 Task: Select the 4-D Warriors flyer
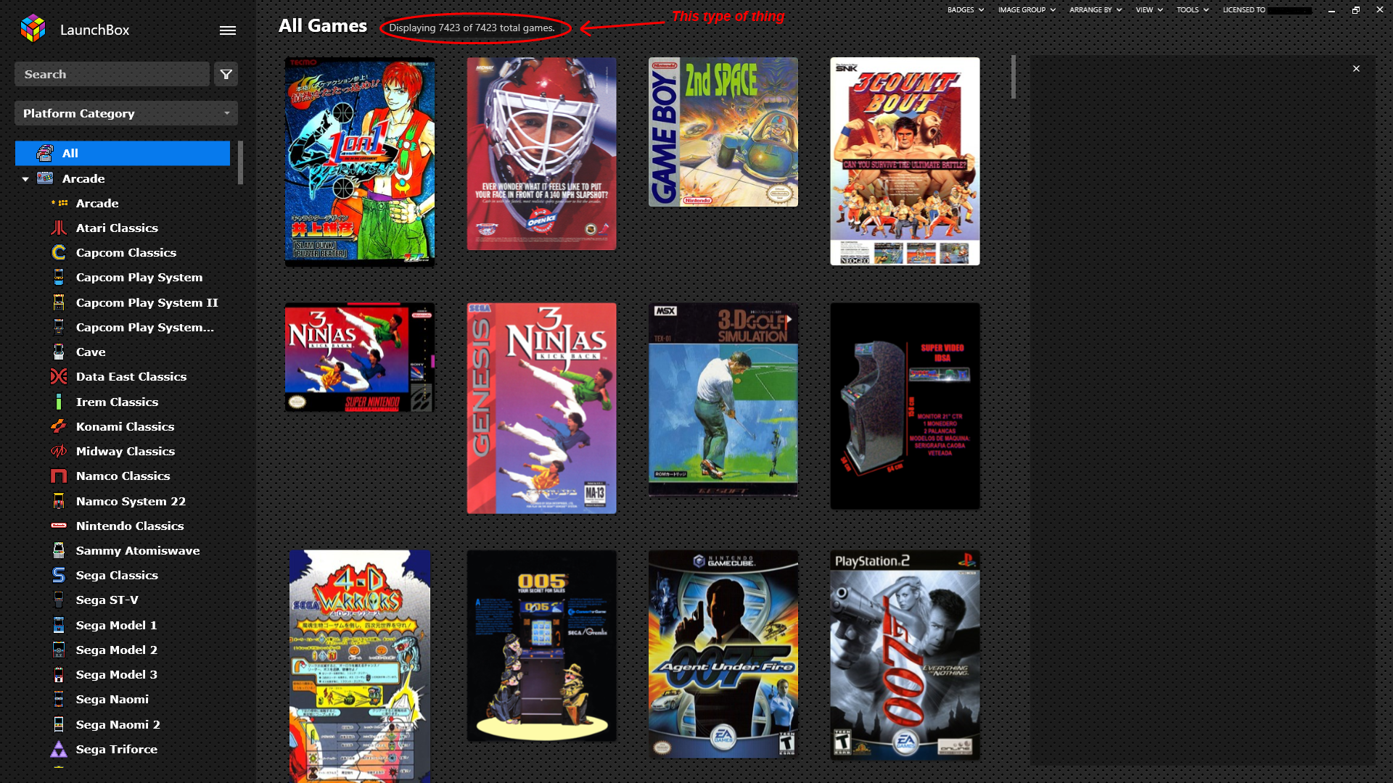(360, 666)
